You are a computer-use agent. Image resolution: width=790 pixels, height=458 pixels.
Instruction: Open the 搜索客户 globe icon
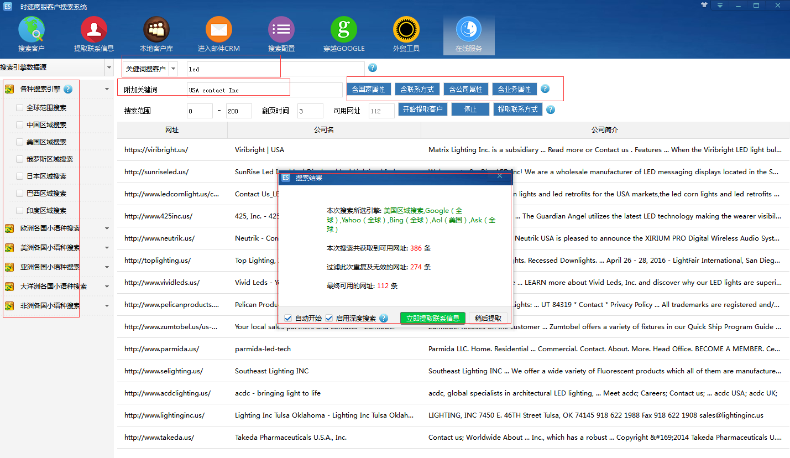click(32, 30)
